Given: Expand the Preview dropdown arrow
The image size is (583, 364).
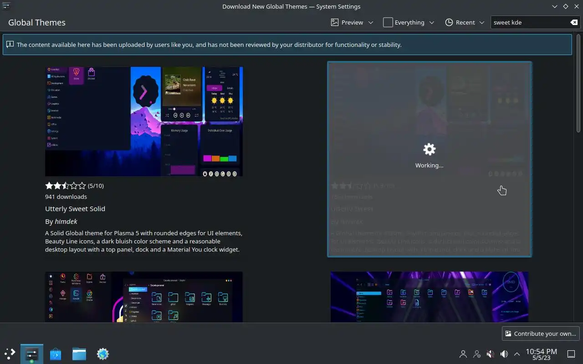Looking at the screenshot, I should [371, 22].
